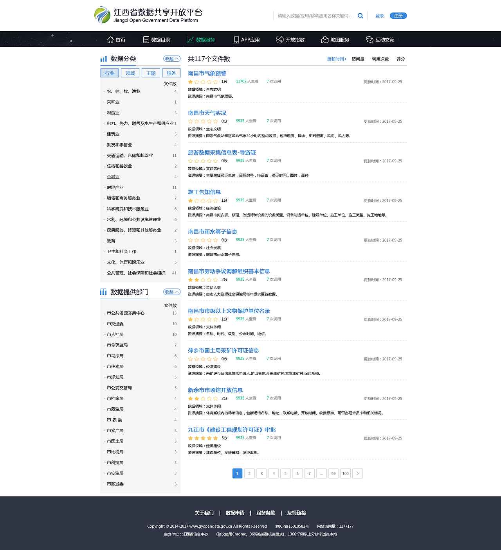Viewport: 501px width, 550px height.
Task: Open 南昌市市级以上文物保护单位名录 dataset
Action: 229,311
